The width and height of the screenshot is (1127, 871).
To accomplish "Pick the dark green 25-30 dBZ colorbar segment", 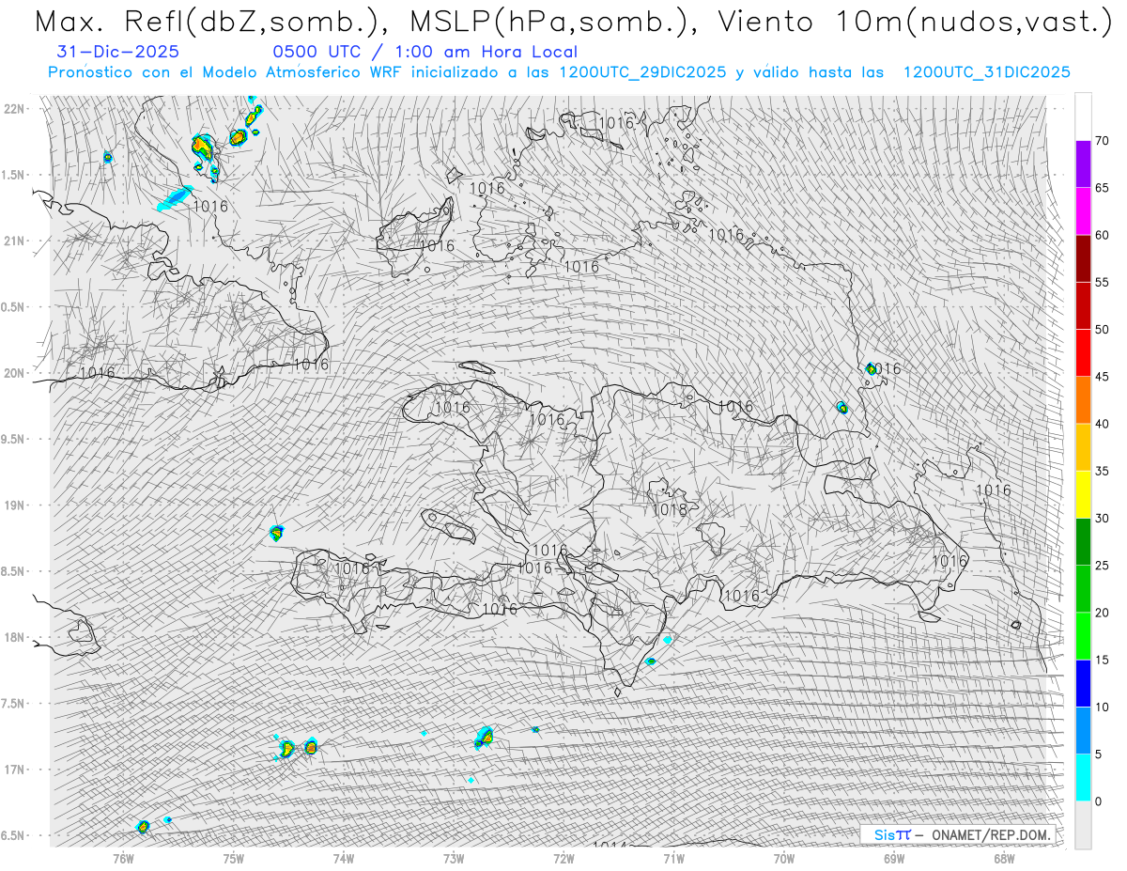I will pyautogui.click(x=1083, y=542).
